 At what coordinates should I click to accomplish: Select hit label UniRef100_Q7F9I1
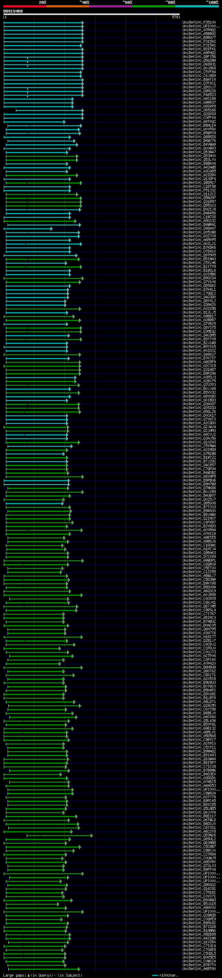(199, 84)
